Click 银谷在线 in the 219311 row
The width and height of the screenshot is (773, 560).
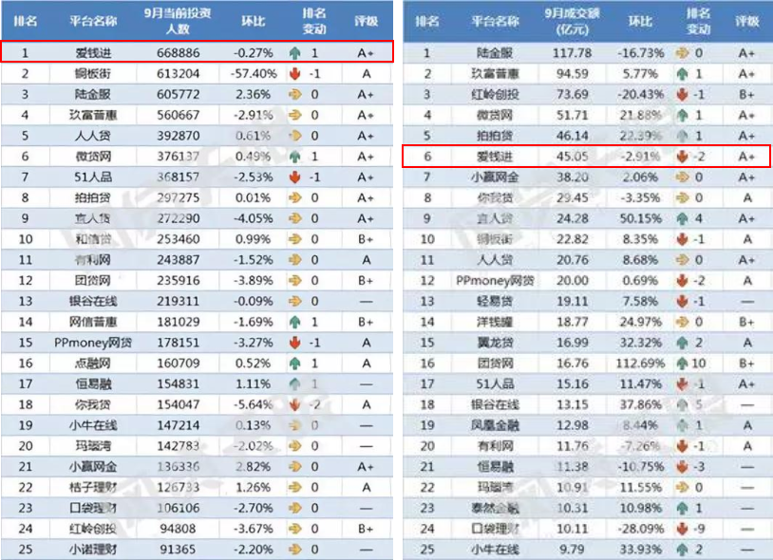coord(93,302)
